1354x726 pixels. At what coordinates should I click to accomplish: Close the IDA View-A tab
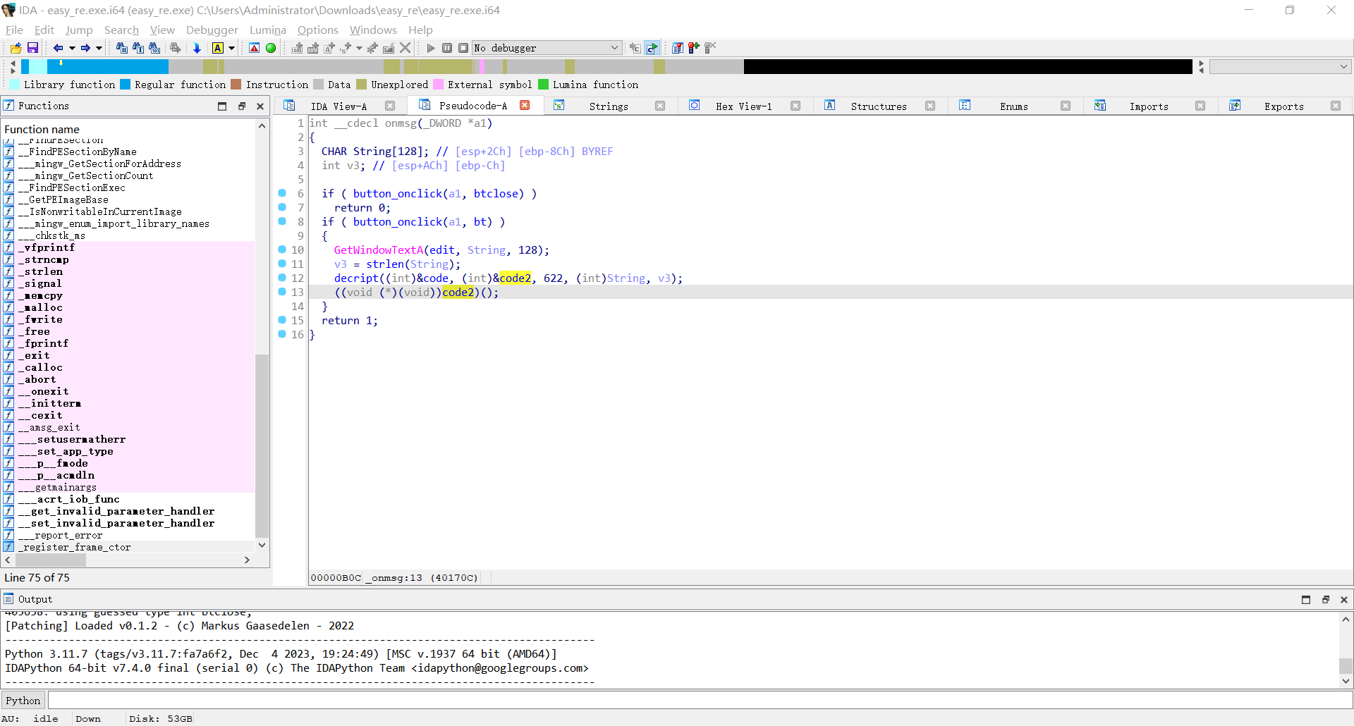pos(390,106)
